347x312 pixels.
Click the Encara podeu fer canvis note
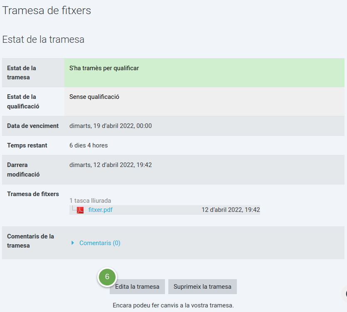click(x=173, y=305)
